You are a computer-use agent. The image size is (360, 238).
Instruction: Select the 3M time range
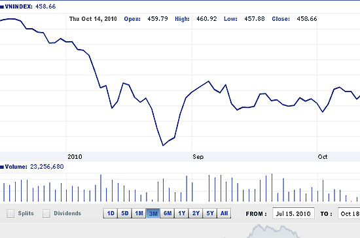(x=153, y=213)
